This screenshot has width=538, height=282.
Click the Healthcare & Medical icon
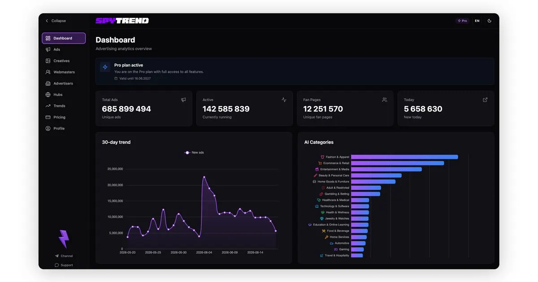coord(319,200)
